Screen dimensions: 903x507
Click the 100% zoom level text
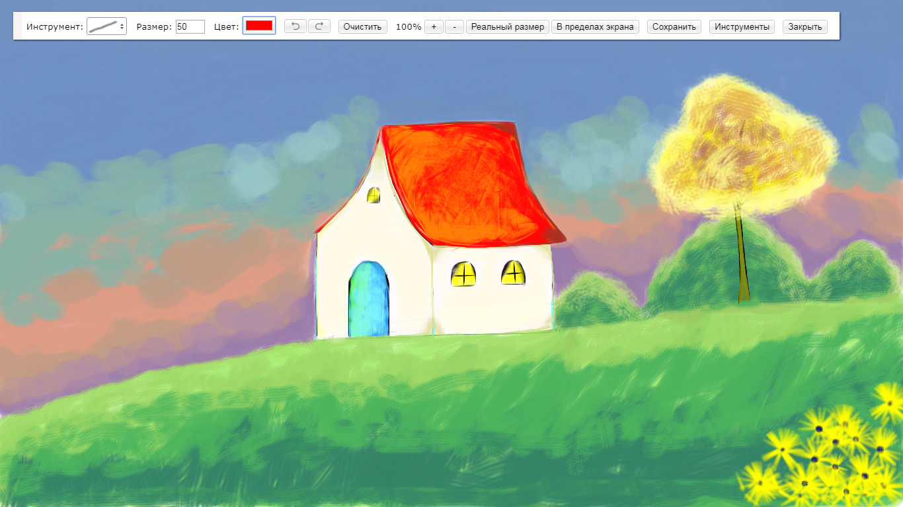pos(409,27)
